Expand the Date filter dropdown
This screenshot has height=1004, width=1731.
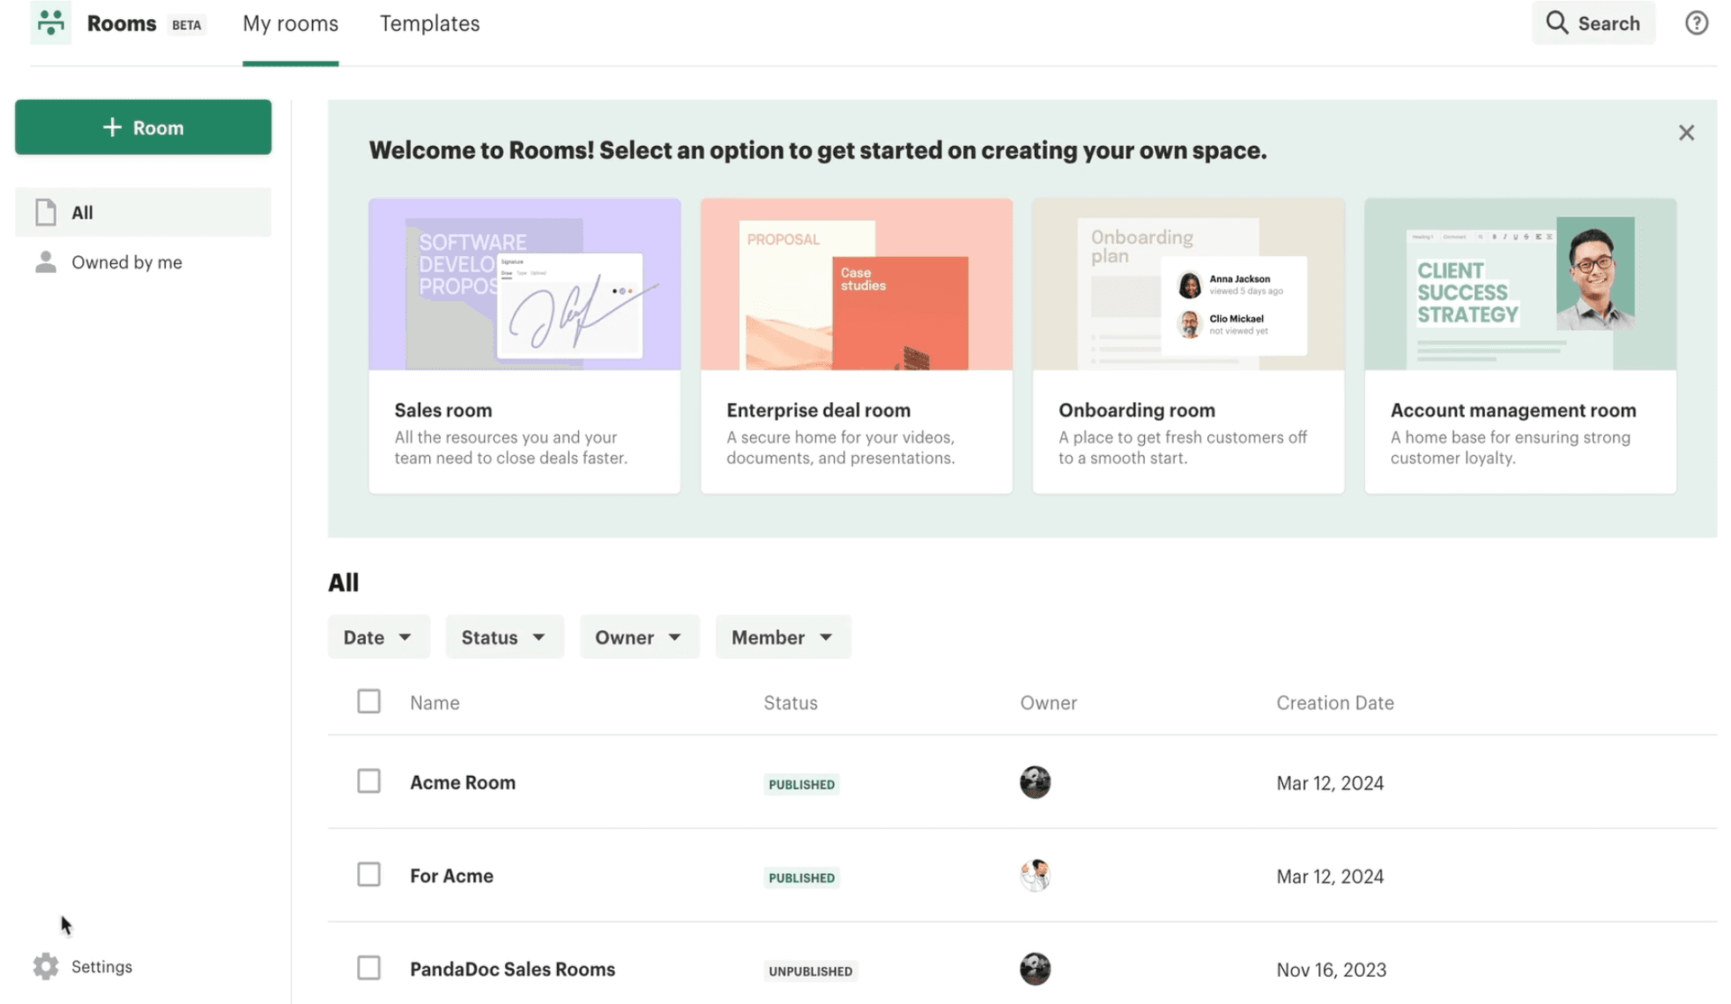(x=378, y=637)
